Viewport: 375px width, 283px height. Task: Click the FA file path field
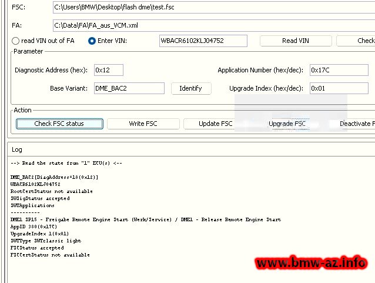click(212, 25)
